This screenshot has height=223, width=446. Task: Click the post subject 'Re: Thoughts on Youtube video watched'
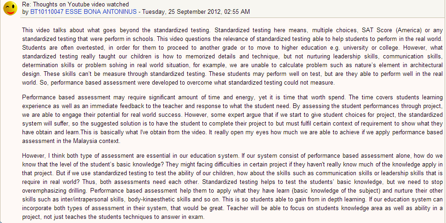coord(75,5)
